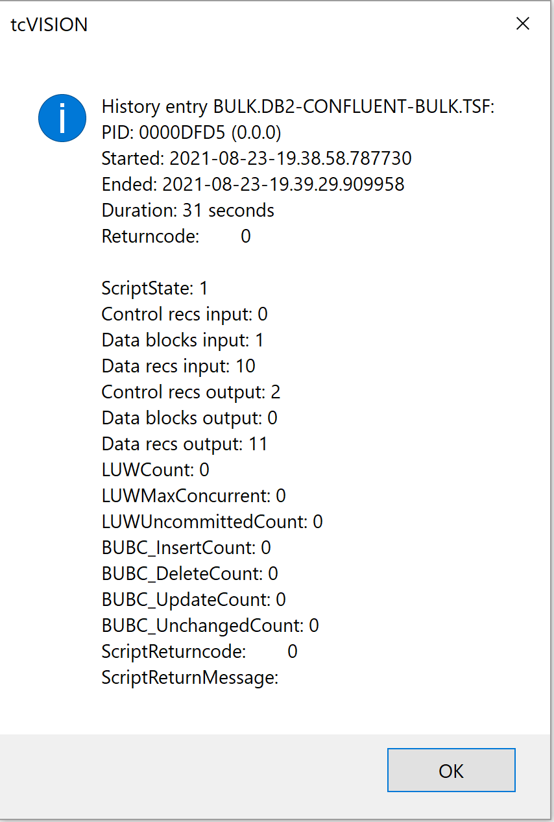Click the History entry BULK.DB2-CONFLUENT-BULK.TSF line
The image size is (554, 822).
click(x=298, y=106)
